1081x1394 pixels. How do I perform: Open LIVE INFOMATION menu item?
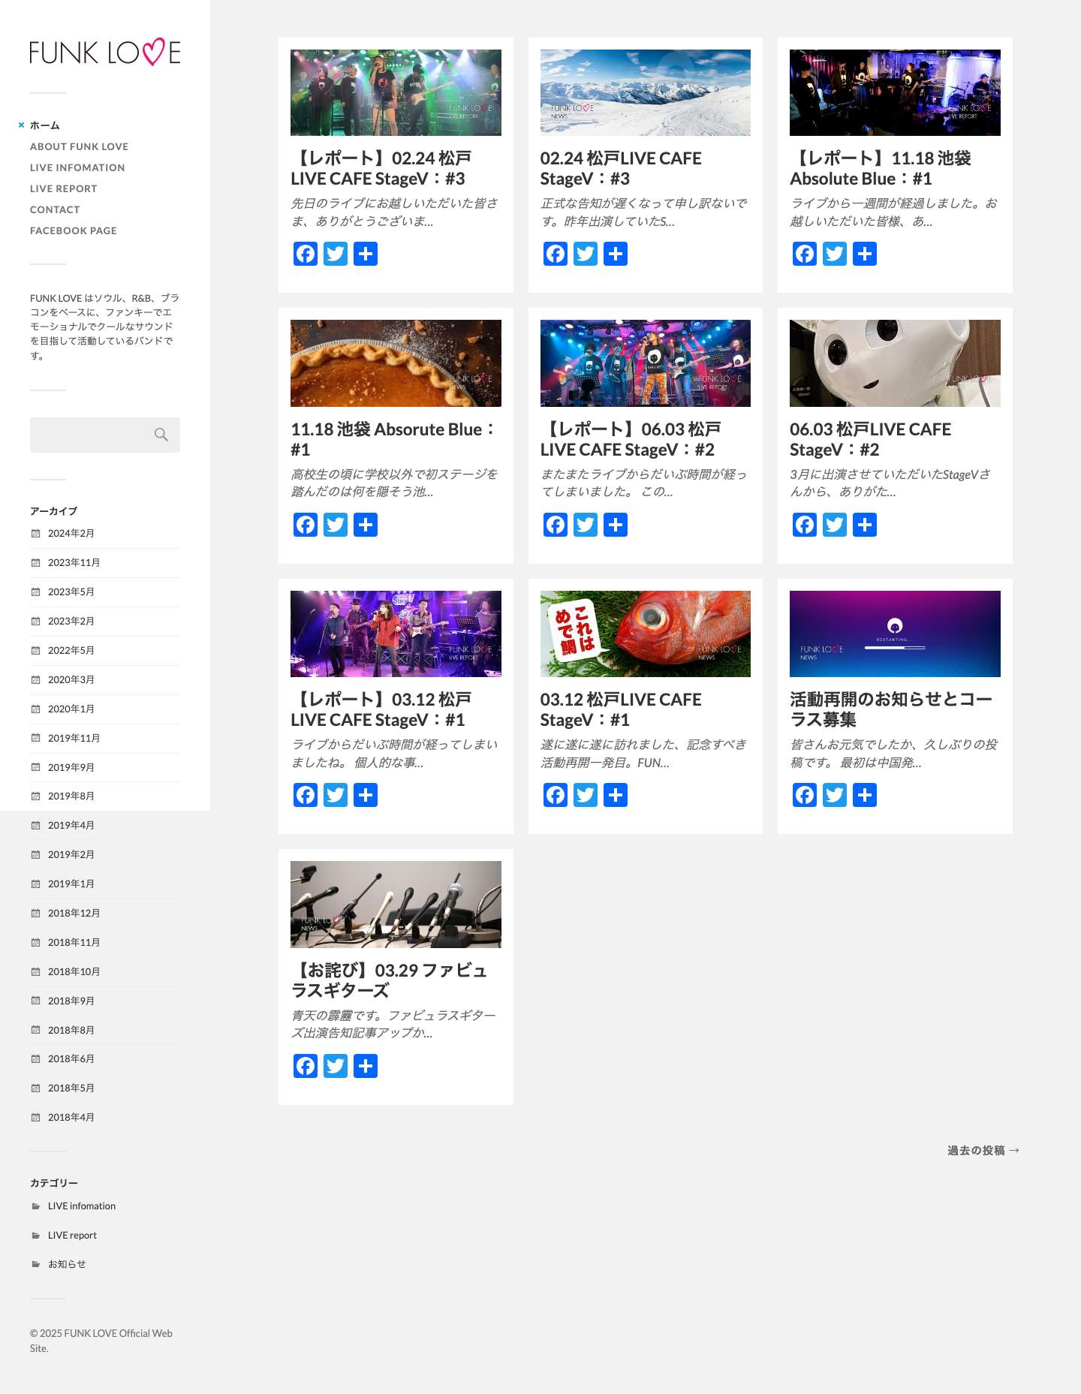(77, 167)
